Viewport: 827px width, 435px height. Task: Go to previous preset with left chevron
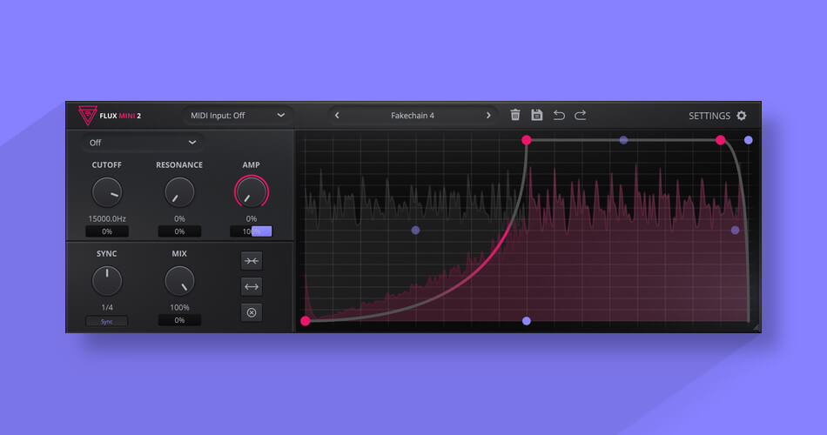click(337, 116)
